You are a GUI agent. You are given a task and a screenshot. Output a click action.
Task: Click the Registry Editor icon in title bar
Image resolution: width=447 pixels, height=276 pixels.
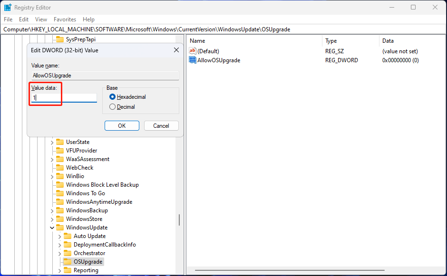(7, 7)
